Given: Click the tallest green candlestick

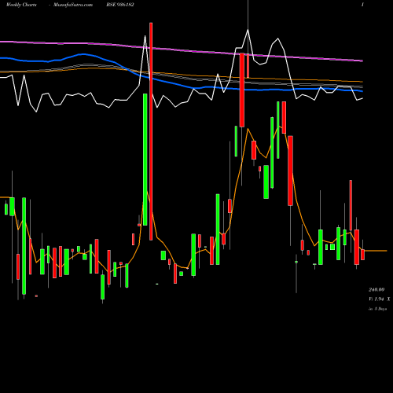Looking at the screenshot, I should coord(145,160).
